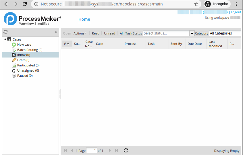
Task: Filter cases by Unread
Action: 109,33
